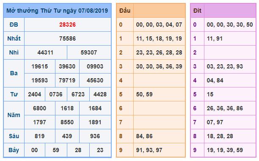Click Đít row values '04, 84'

[215, 80]
